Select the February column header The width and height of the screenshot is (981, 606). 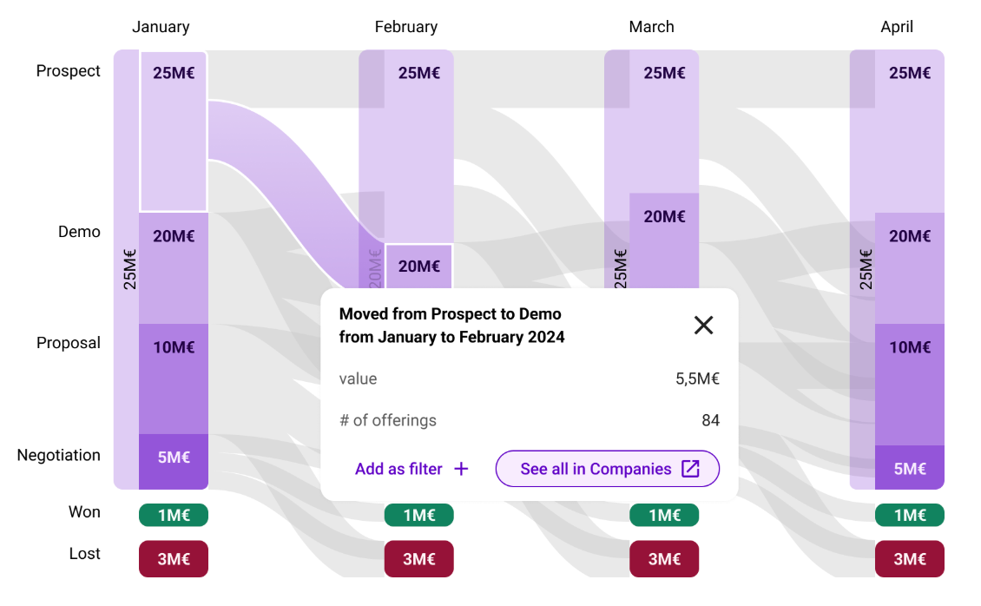click(x=405, y=27)
